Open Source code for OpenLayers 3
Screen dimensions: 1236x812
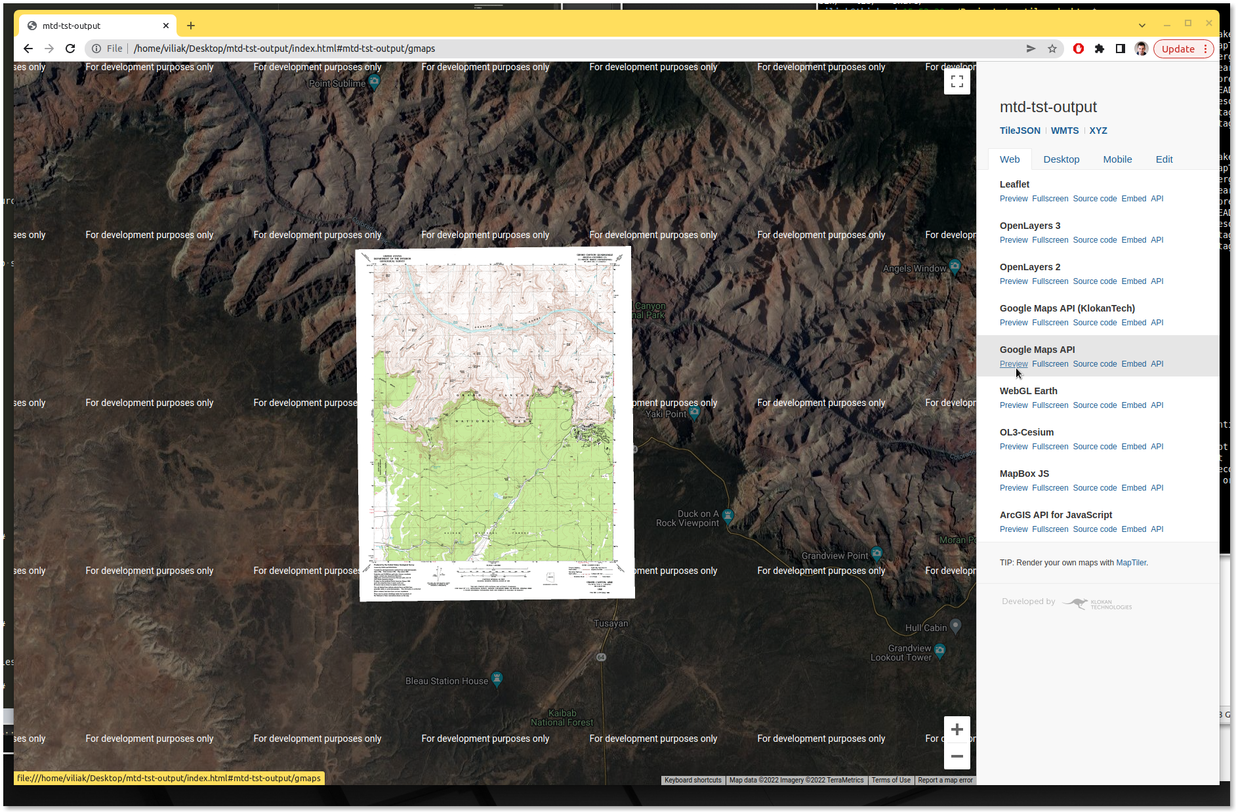1094,240
